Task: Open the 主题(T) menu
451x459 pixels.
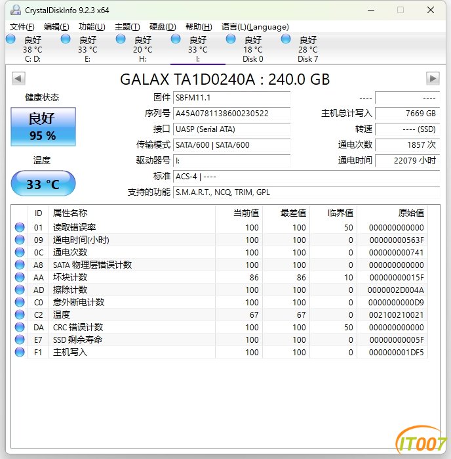Action: click(x=127, y=27)
